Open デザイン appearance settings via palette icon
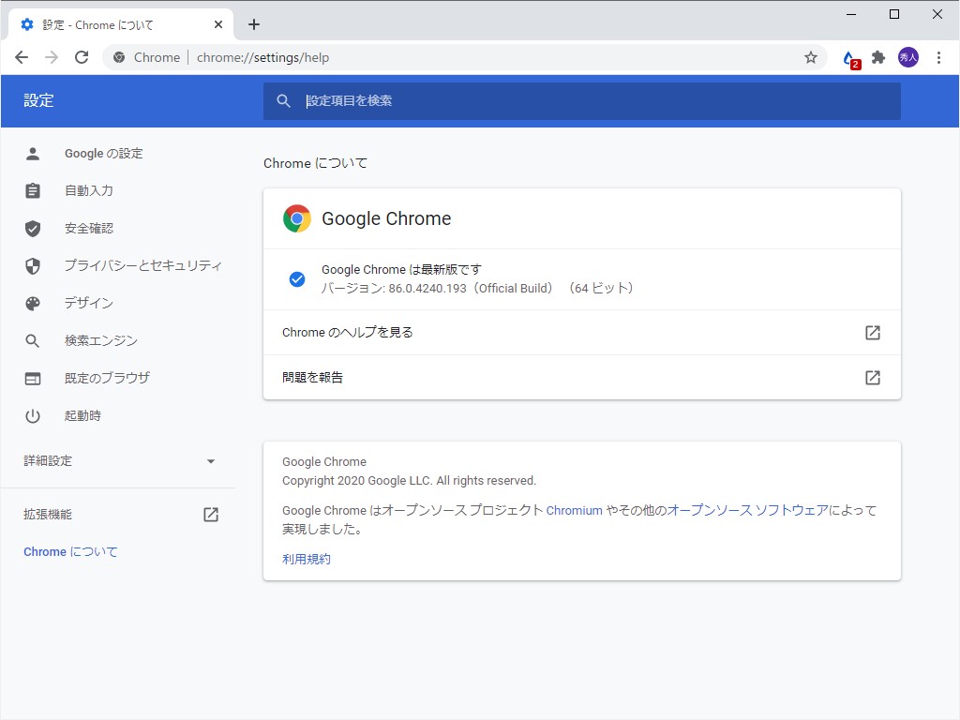 coord(33,303)
